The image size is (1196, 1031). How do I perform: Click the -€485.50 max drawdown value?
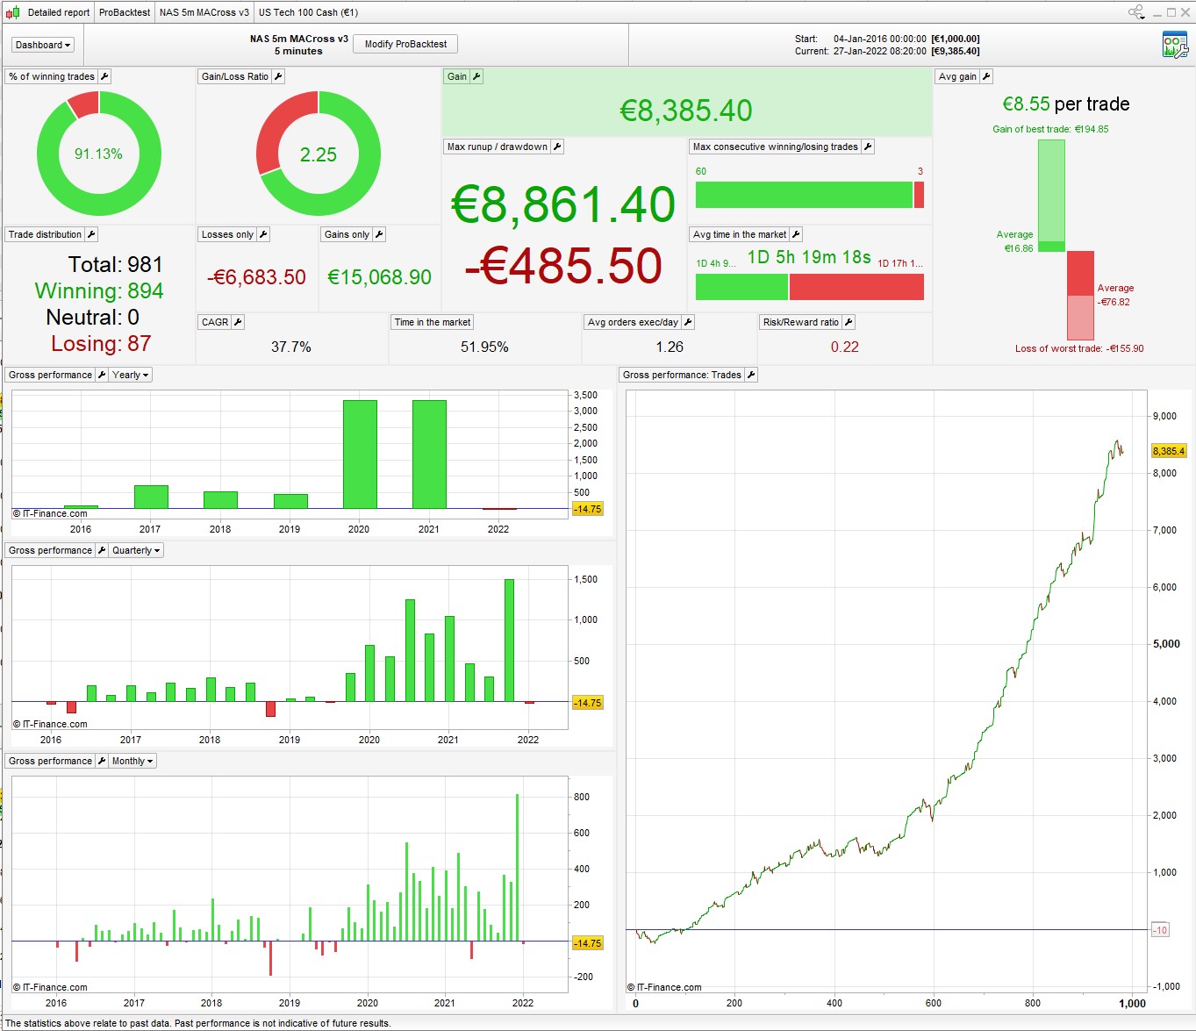coord(563,266)
